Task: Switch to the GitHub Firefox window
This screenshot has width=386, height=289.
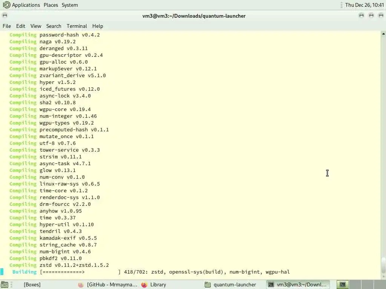Action: [108, 284]
